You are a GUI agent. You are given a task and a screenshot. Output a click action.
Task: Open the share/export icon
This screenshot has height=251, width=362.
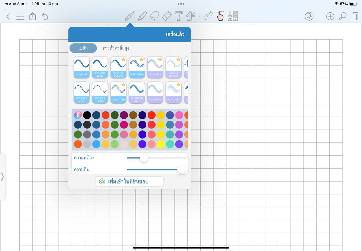coord(33,16)
